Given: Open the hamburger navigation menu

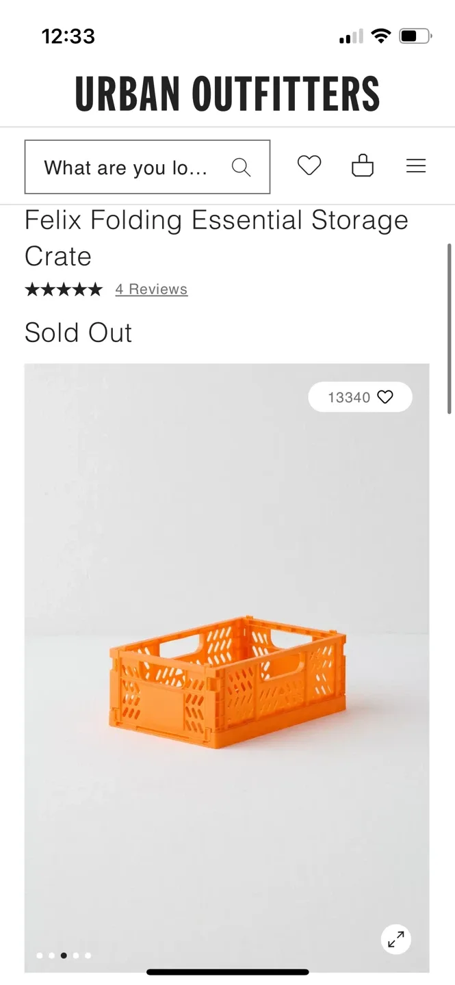Looking at the screenshot, I should coord(415,165).
